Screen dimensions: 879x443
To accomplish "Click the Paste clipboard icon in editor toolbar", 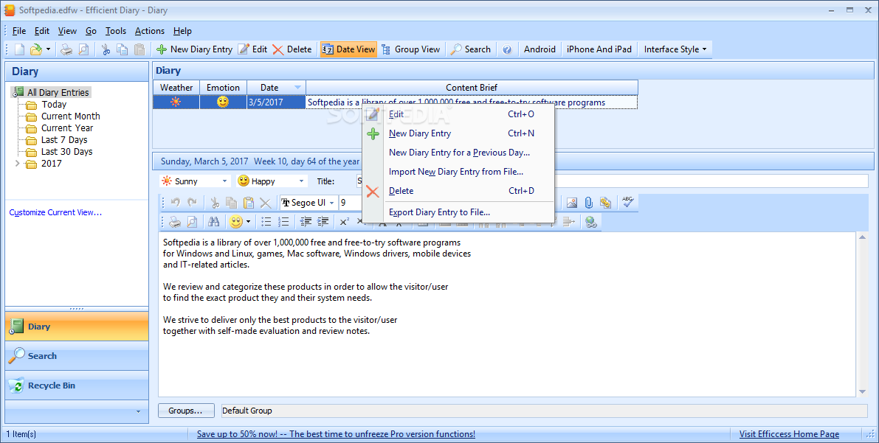I will click(x=248, y=203).
